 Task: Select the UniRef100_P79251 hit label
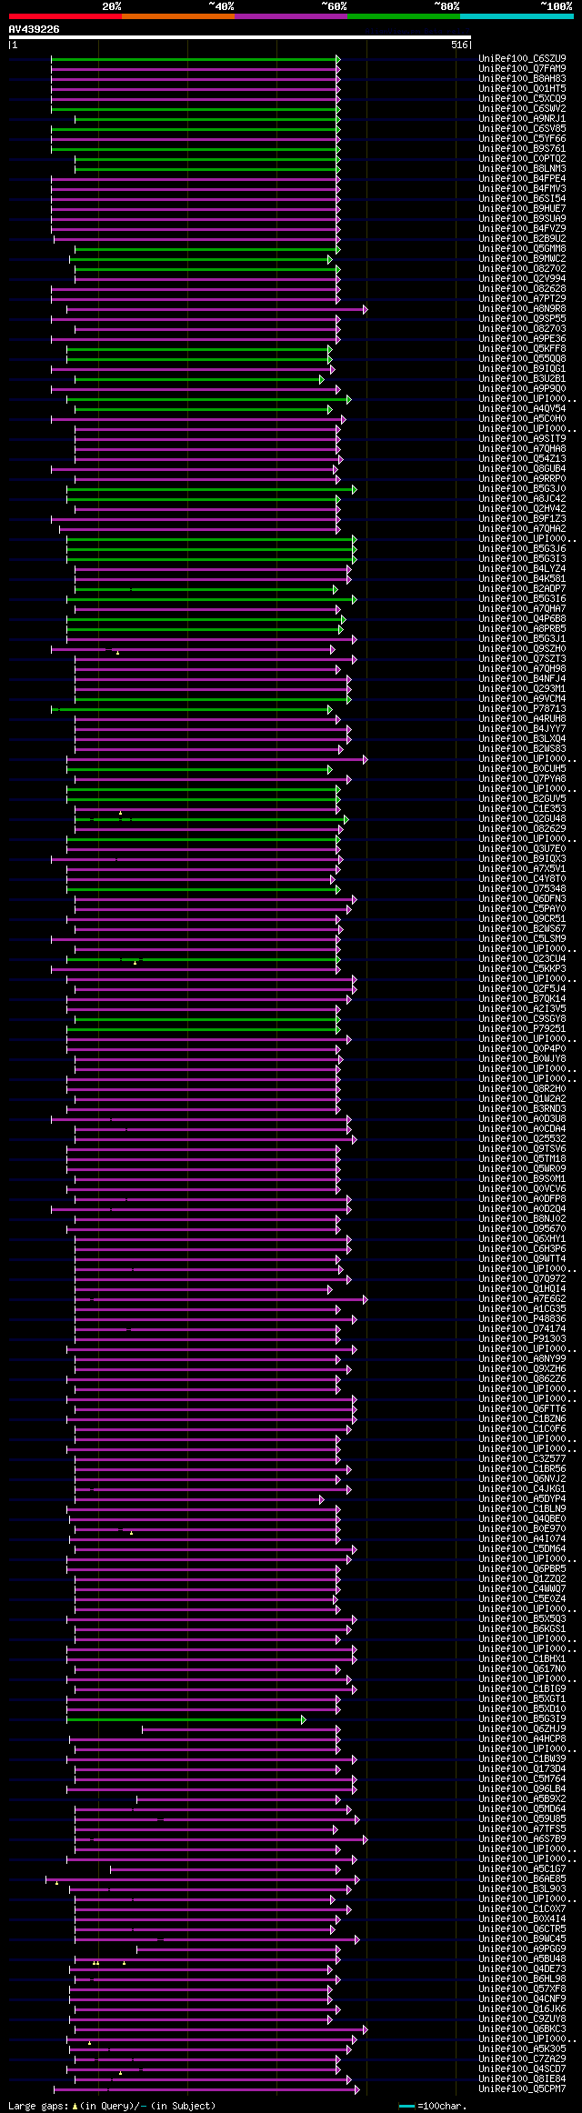522,1029
